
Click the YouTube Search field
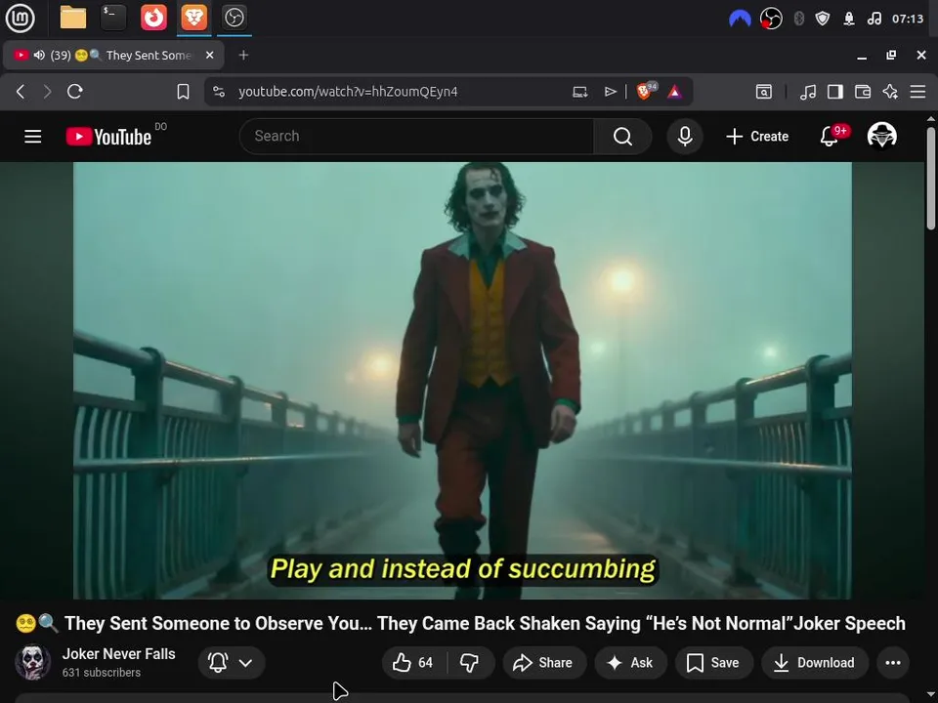(416, 137)
